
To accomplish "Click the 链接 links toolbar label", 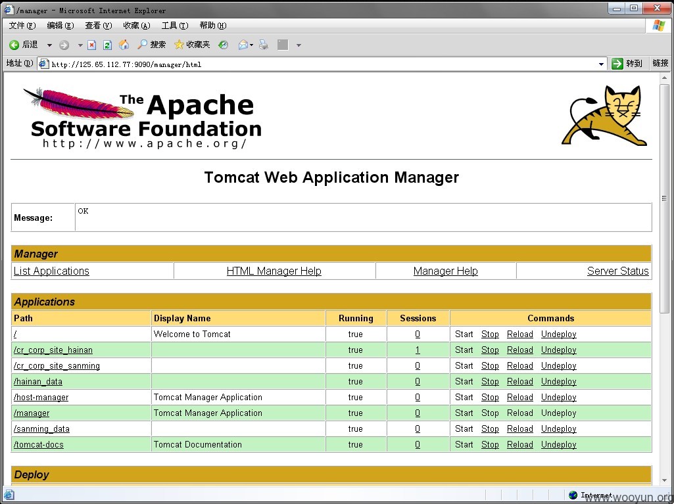I will coord(660,63).
